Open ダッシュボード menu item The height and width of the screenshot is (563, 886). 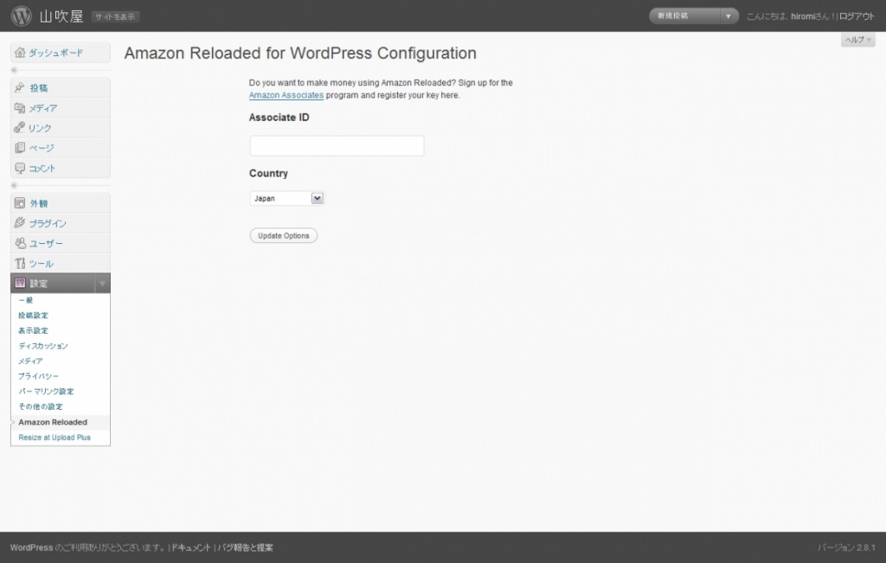click(56, 53)
